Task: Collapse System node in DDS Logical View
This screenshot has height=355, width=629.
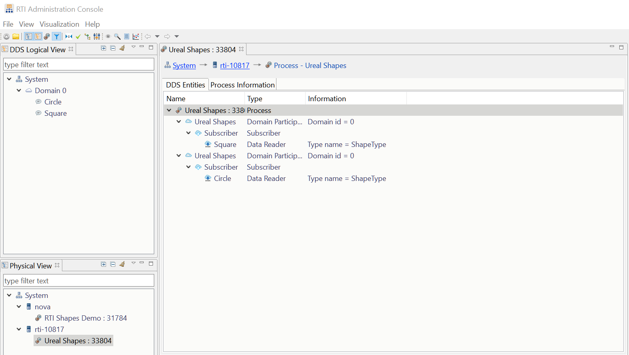Action: [x=9, y=79]
